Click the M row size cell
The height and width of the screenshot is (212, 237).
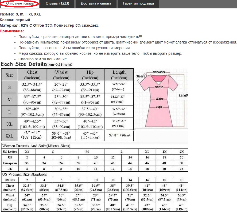[x=10, y=99]
